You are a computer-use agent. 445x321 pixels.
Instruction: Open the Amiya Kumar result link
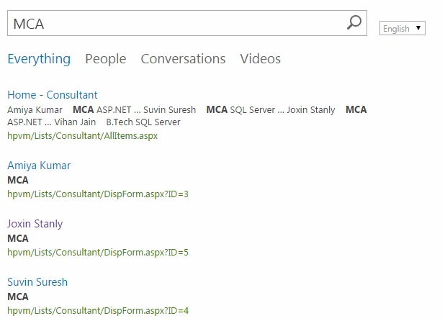[x=39, y=166]
